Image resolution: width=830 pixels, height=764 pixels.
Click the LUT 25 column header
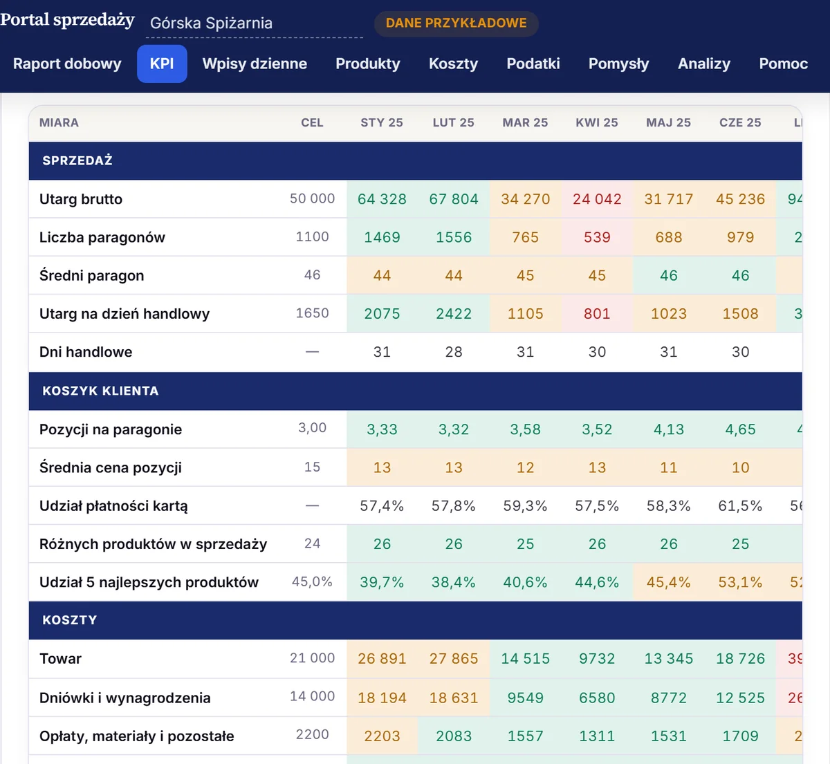pos(454,122)
